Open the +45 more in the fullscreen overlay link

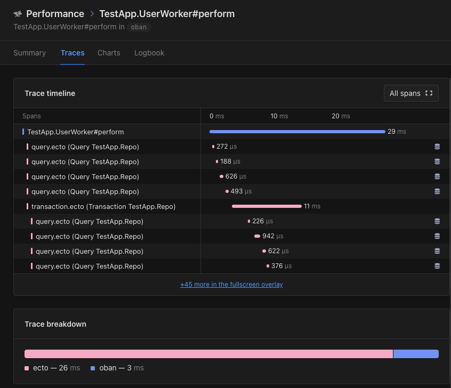pos(231,285)
